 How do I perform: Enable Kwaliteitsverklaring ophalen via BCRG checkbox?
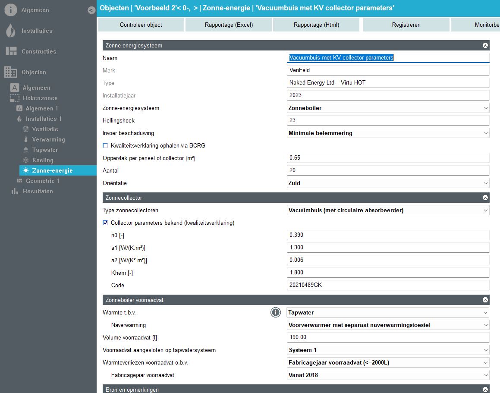pos(105,145)
